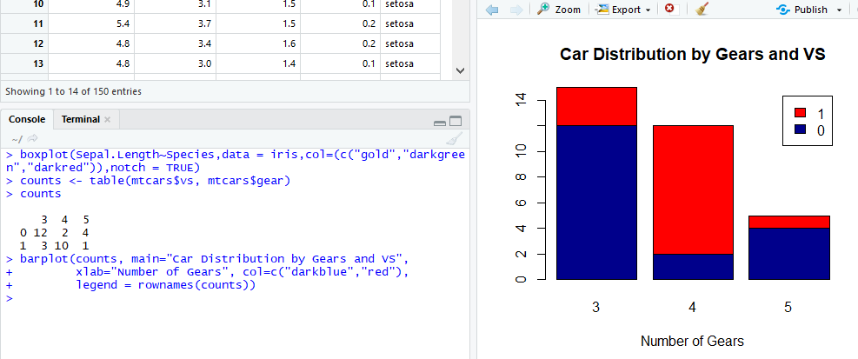Click 'Showing 1 to 14 of 150 entries' text

point(73,91)
